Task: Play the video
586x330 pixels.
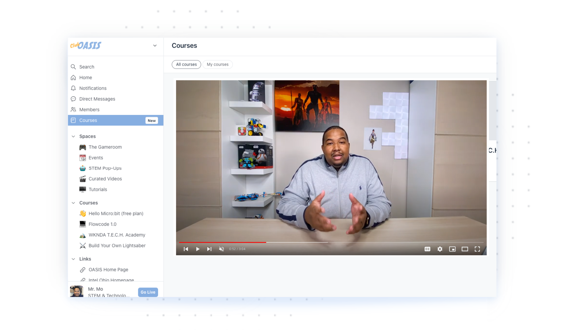Action: coord(198,249)
